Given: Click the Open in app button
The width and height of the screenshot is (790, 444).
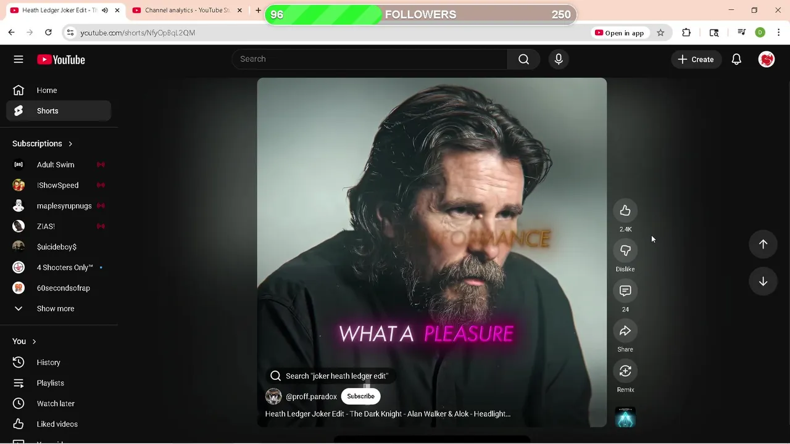Looking at the screenshot, I should pos(619,33).
